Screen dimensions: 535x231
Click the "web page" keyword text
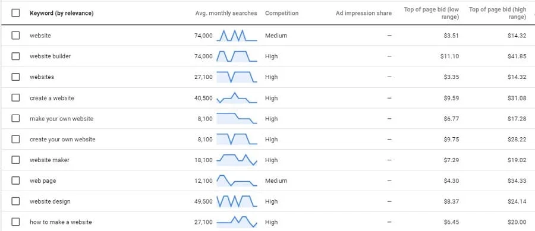pyautogui.click(x=43, y=181)
